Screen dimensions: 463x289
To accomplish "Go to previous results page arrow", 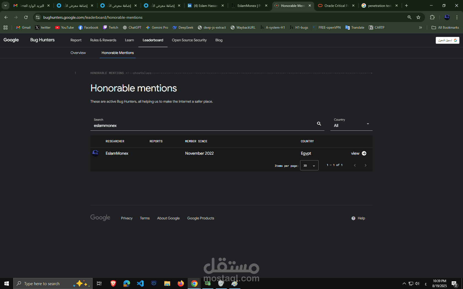I will click(x=355, y=165).
